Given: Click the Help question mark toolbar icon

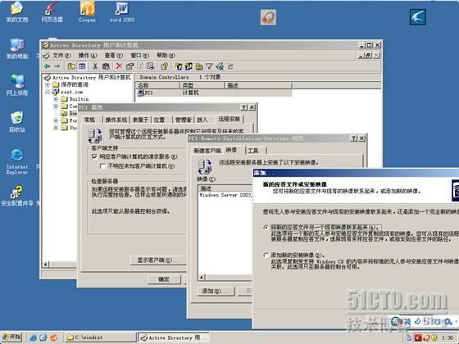Looking at the screenshot, I should tap(165, 66).
